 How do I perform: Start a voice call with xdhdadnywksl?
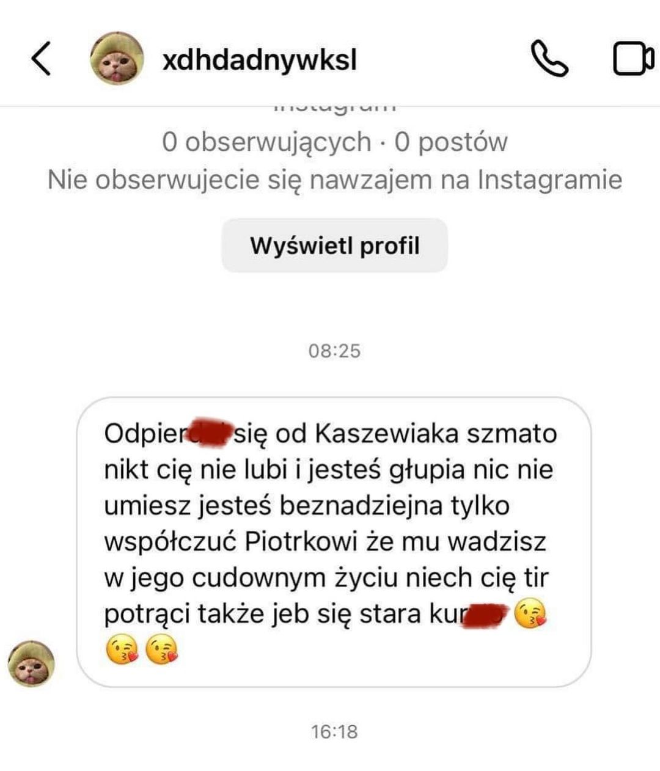coord(549,59)
